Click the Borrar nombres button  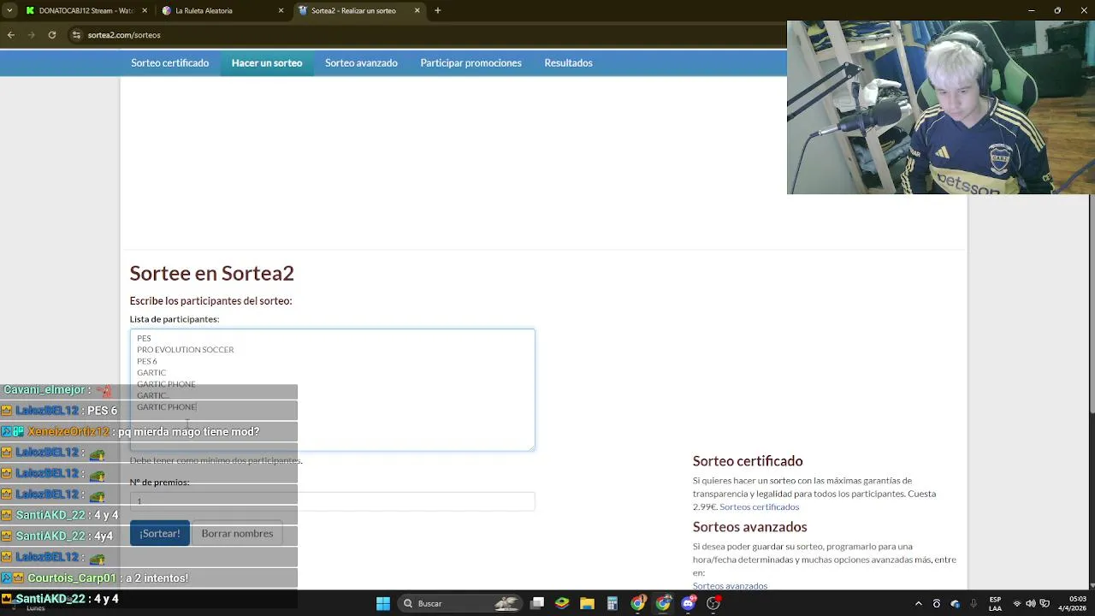point(237,533)
